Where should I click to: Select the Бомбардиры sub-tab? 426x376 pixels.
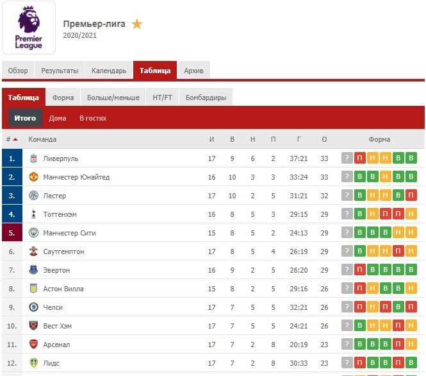[206, 98]
